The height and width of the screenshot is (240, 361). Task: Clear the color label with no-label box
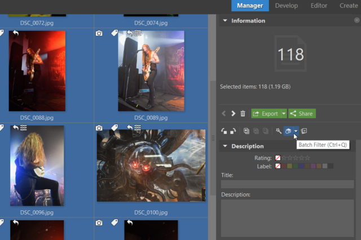click(x=278, y=166)
